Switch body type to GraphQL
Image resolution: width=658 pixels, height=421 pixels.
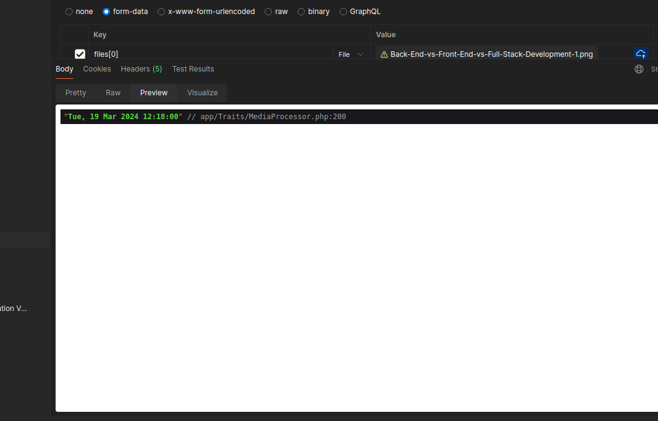343,12
